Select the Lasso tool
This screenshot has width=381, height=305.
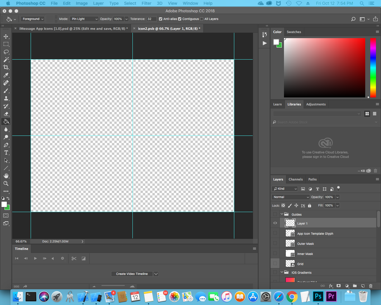tap(6, 52)
